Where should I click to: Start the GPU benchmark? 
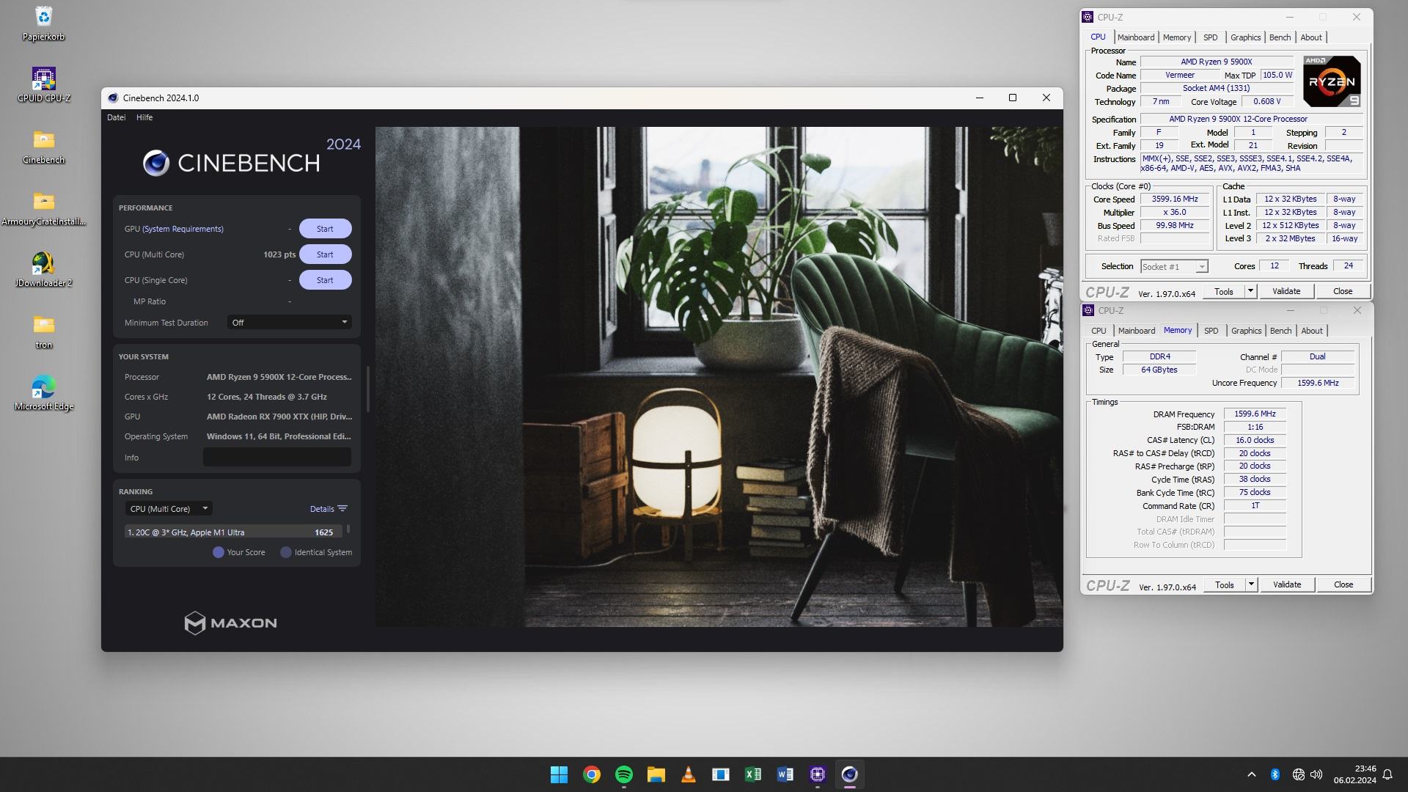coord(325,229)
